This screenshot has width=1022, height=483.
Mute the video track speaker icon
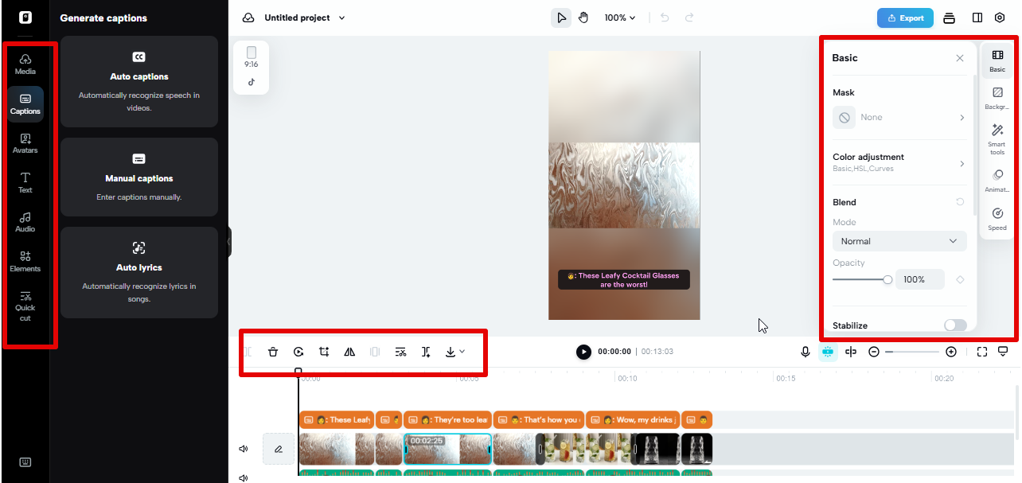(x=244, y=449)
